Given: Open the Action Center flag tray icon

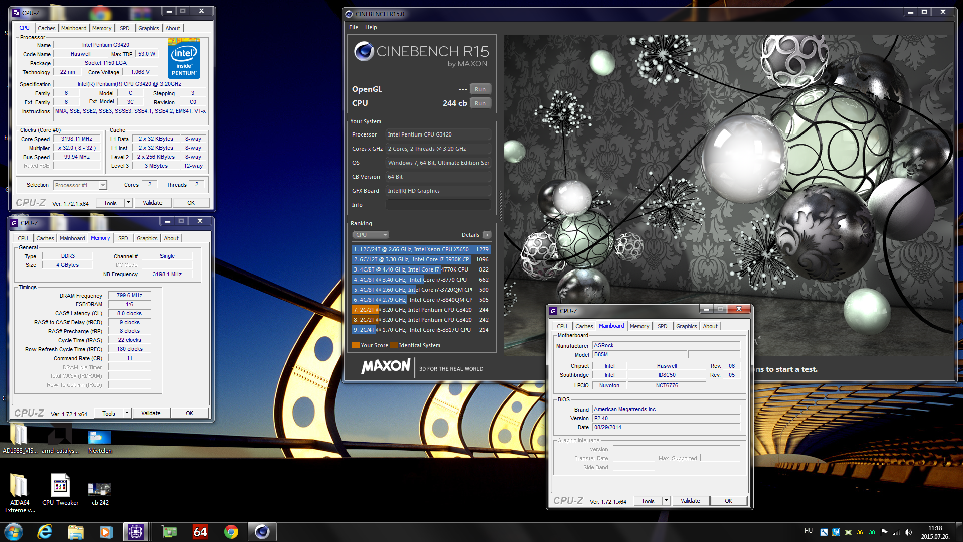Looking at the screenshot, I should point(884,532).
